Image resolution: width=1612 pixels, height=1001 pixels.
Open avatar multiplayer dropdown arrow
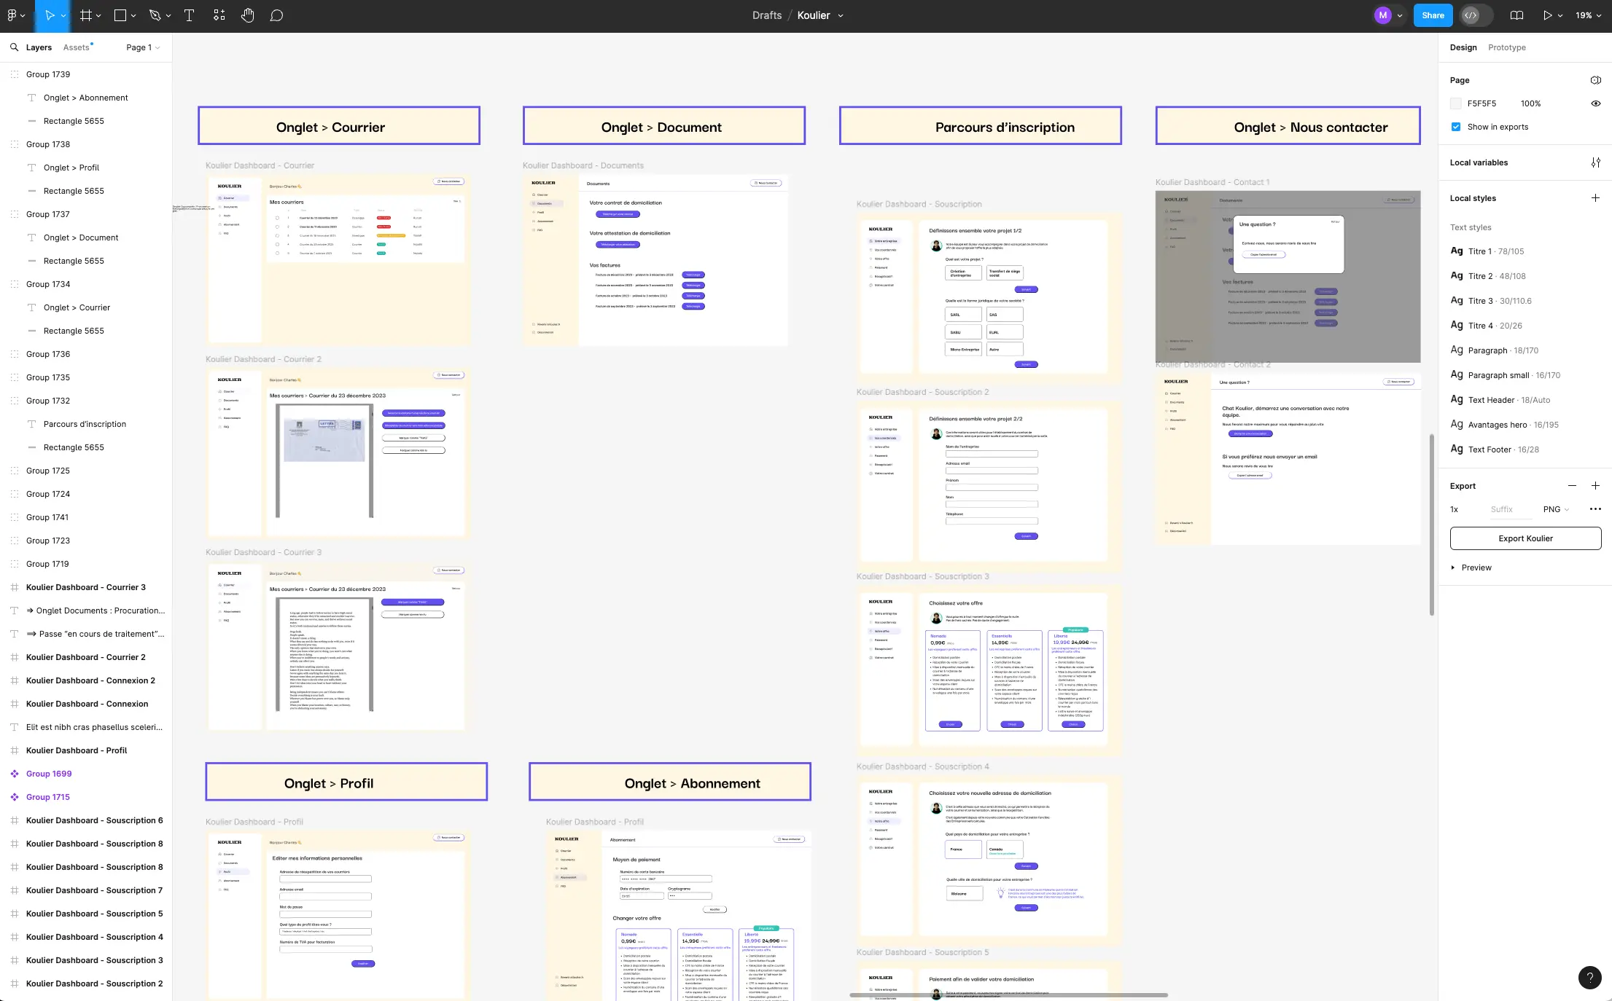[x=1399, y=15]
